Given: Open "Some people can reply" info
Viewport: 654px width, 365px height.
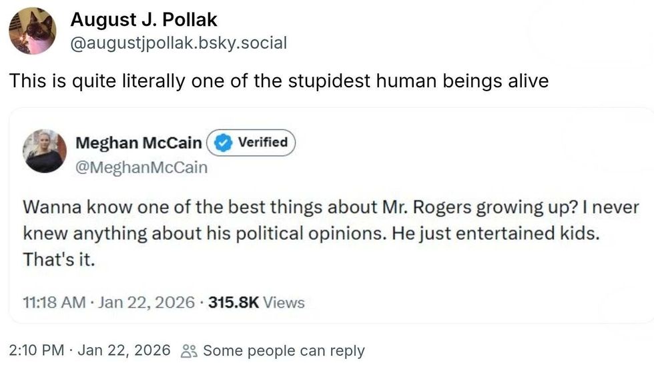Looking at the screenshot, I should point(284,350).
